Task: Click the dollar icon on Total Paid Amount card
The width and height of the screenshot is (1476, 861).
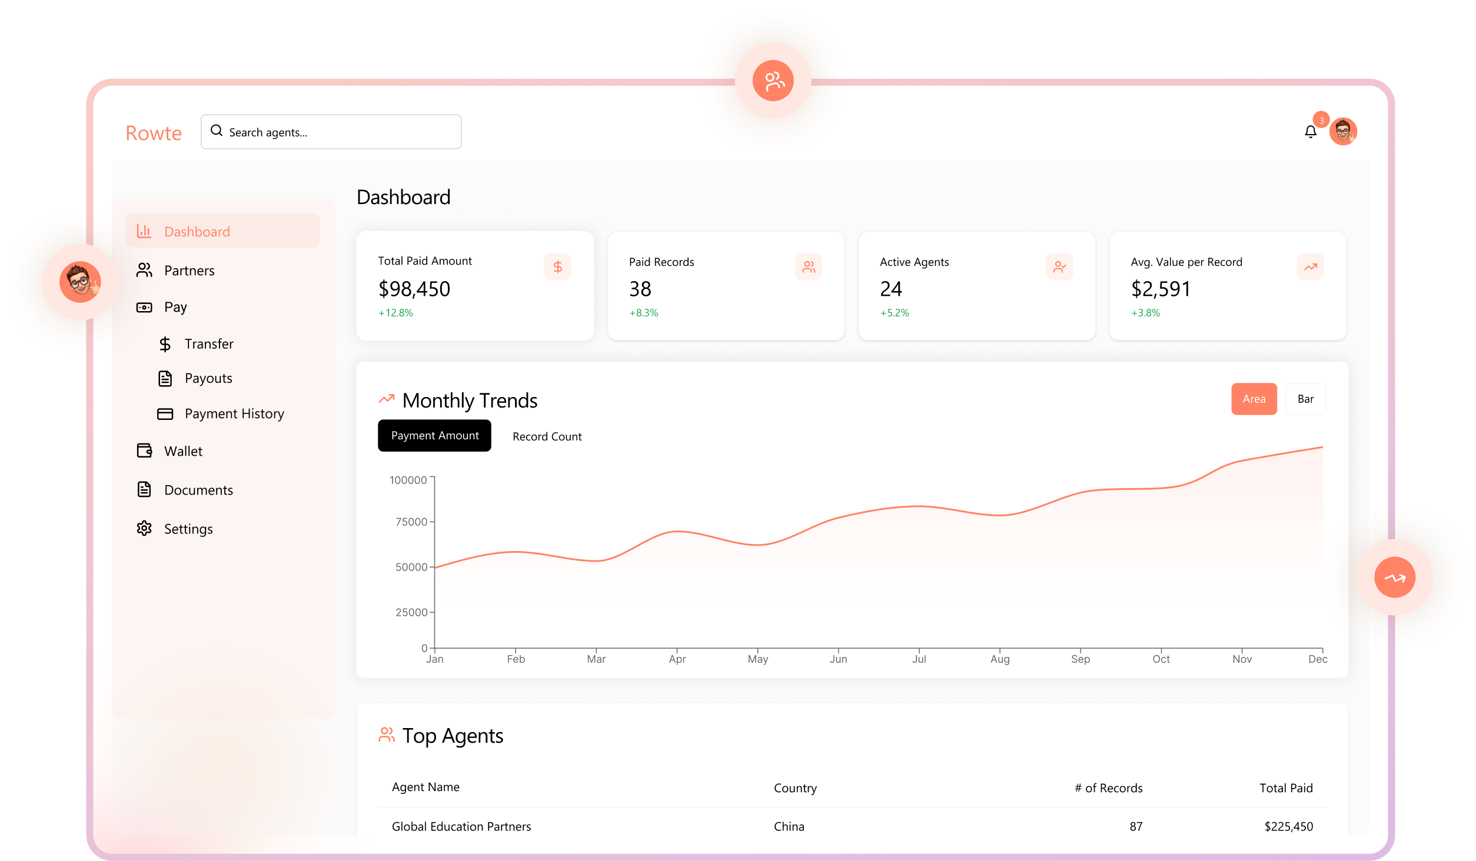Action: pyautogui.click(x=558, y=267)
